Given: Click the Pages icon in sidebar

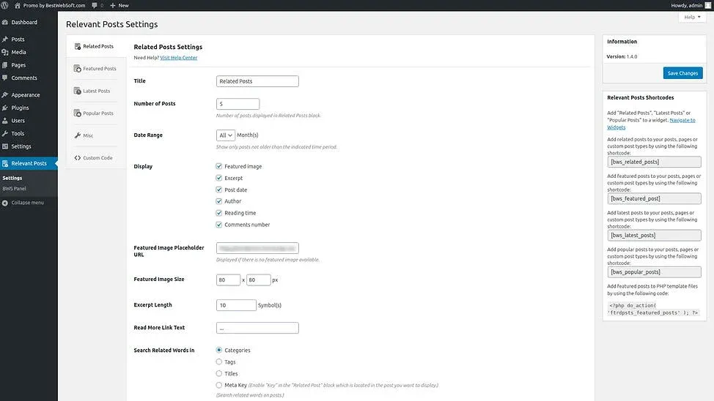Looking at the screenshot, I should pos(5,65).
